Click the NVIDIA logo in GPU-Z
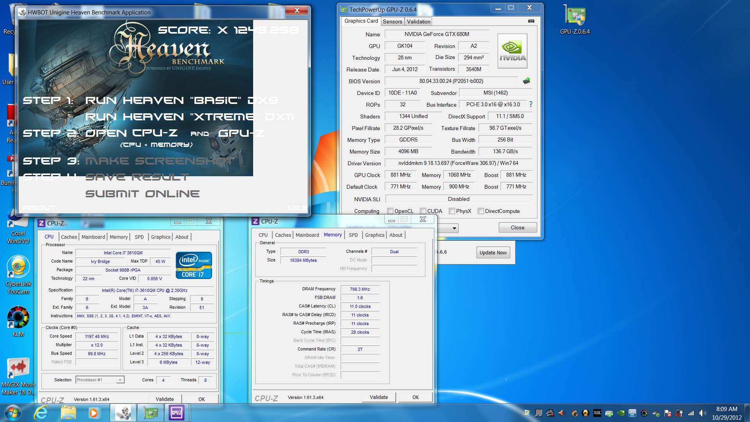The width and height of the screenshot is (750, 422). pyautogui.click(x=512, y=51)
